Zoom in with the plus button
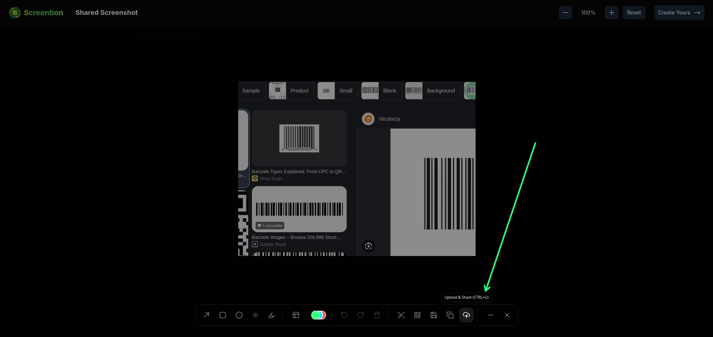713x337 pixels. 612,13
